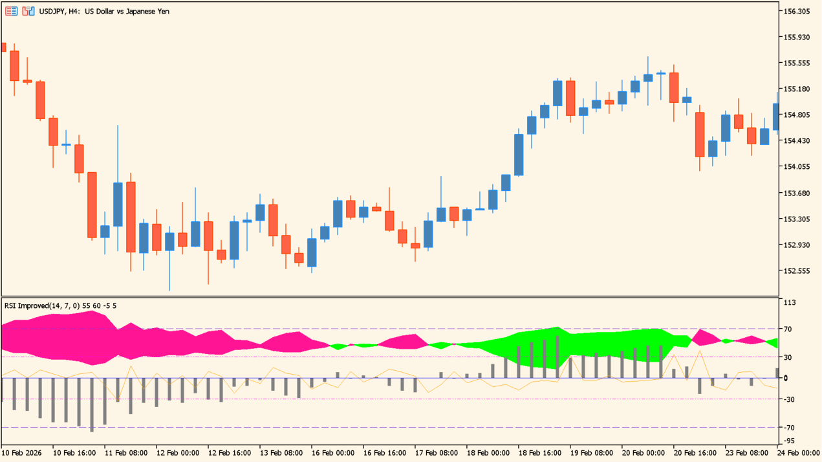
Task: Click the 13 Feb 08:00 time label
Action: pos(281,453)
